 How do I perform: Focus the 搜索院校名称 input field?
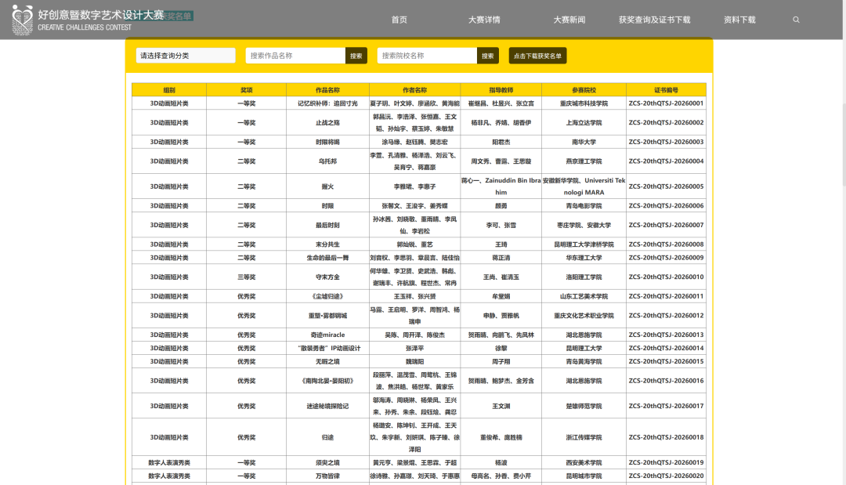click(428, 56)
